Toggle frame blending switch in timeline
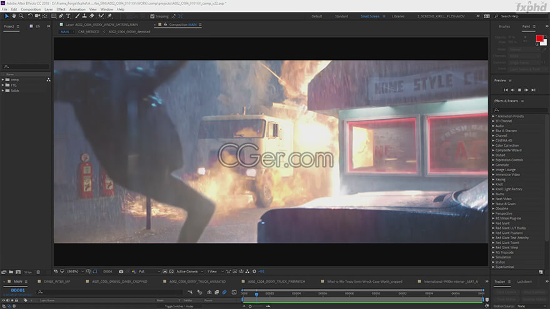 pos(217,292)
